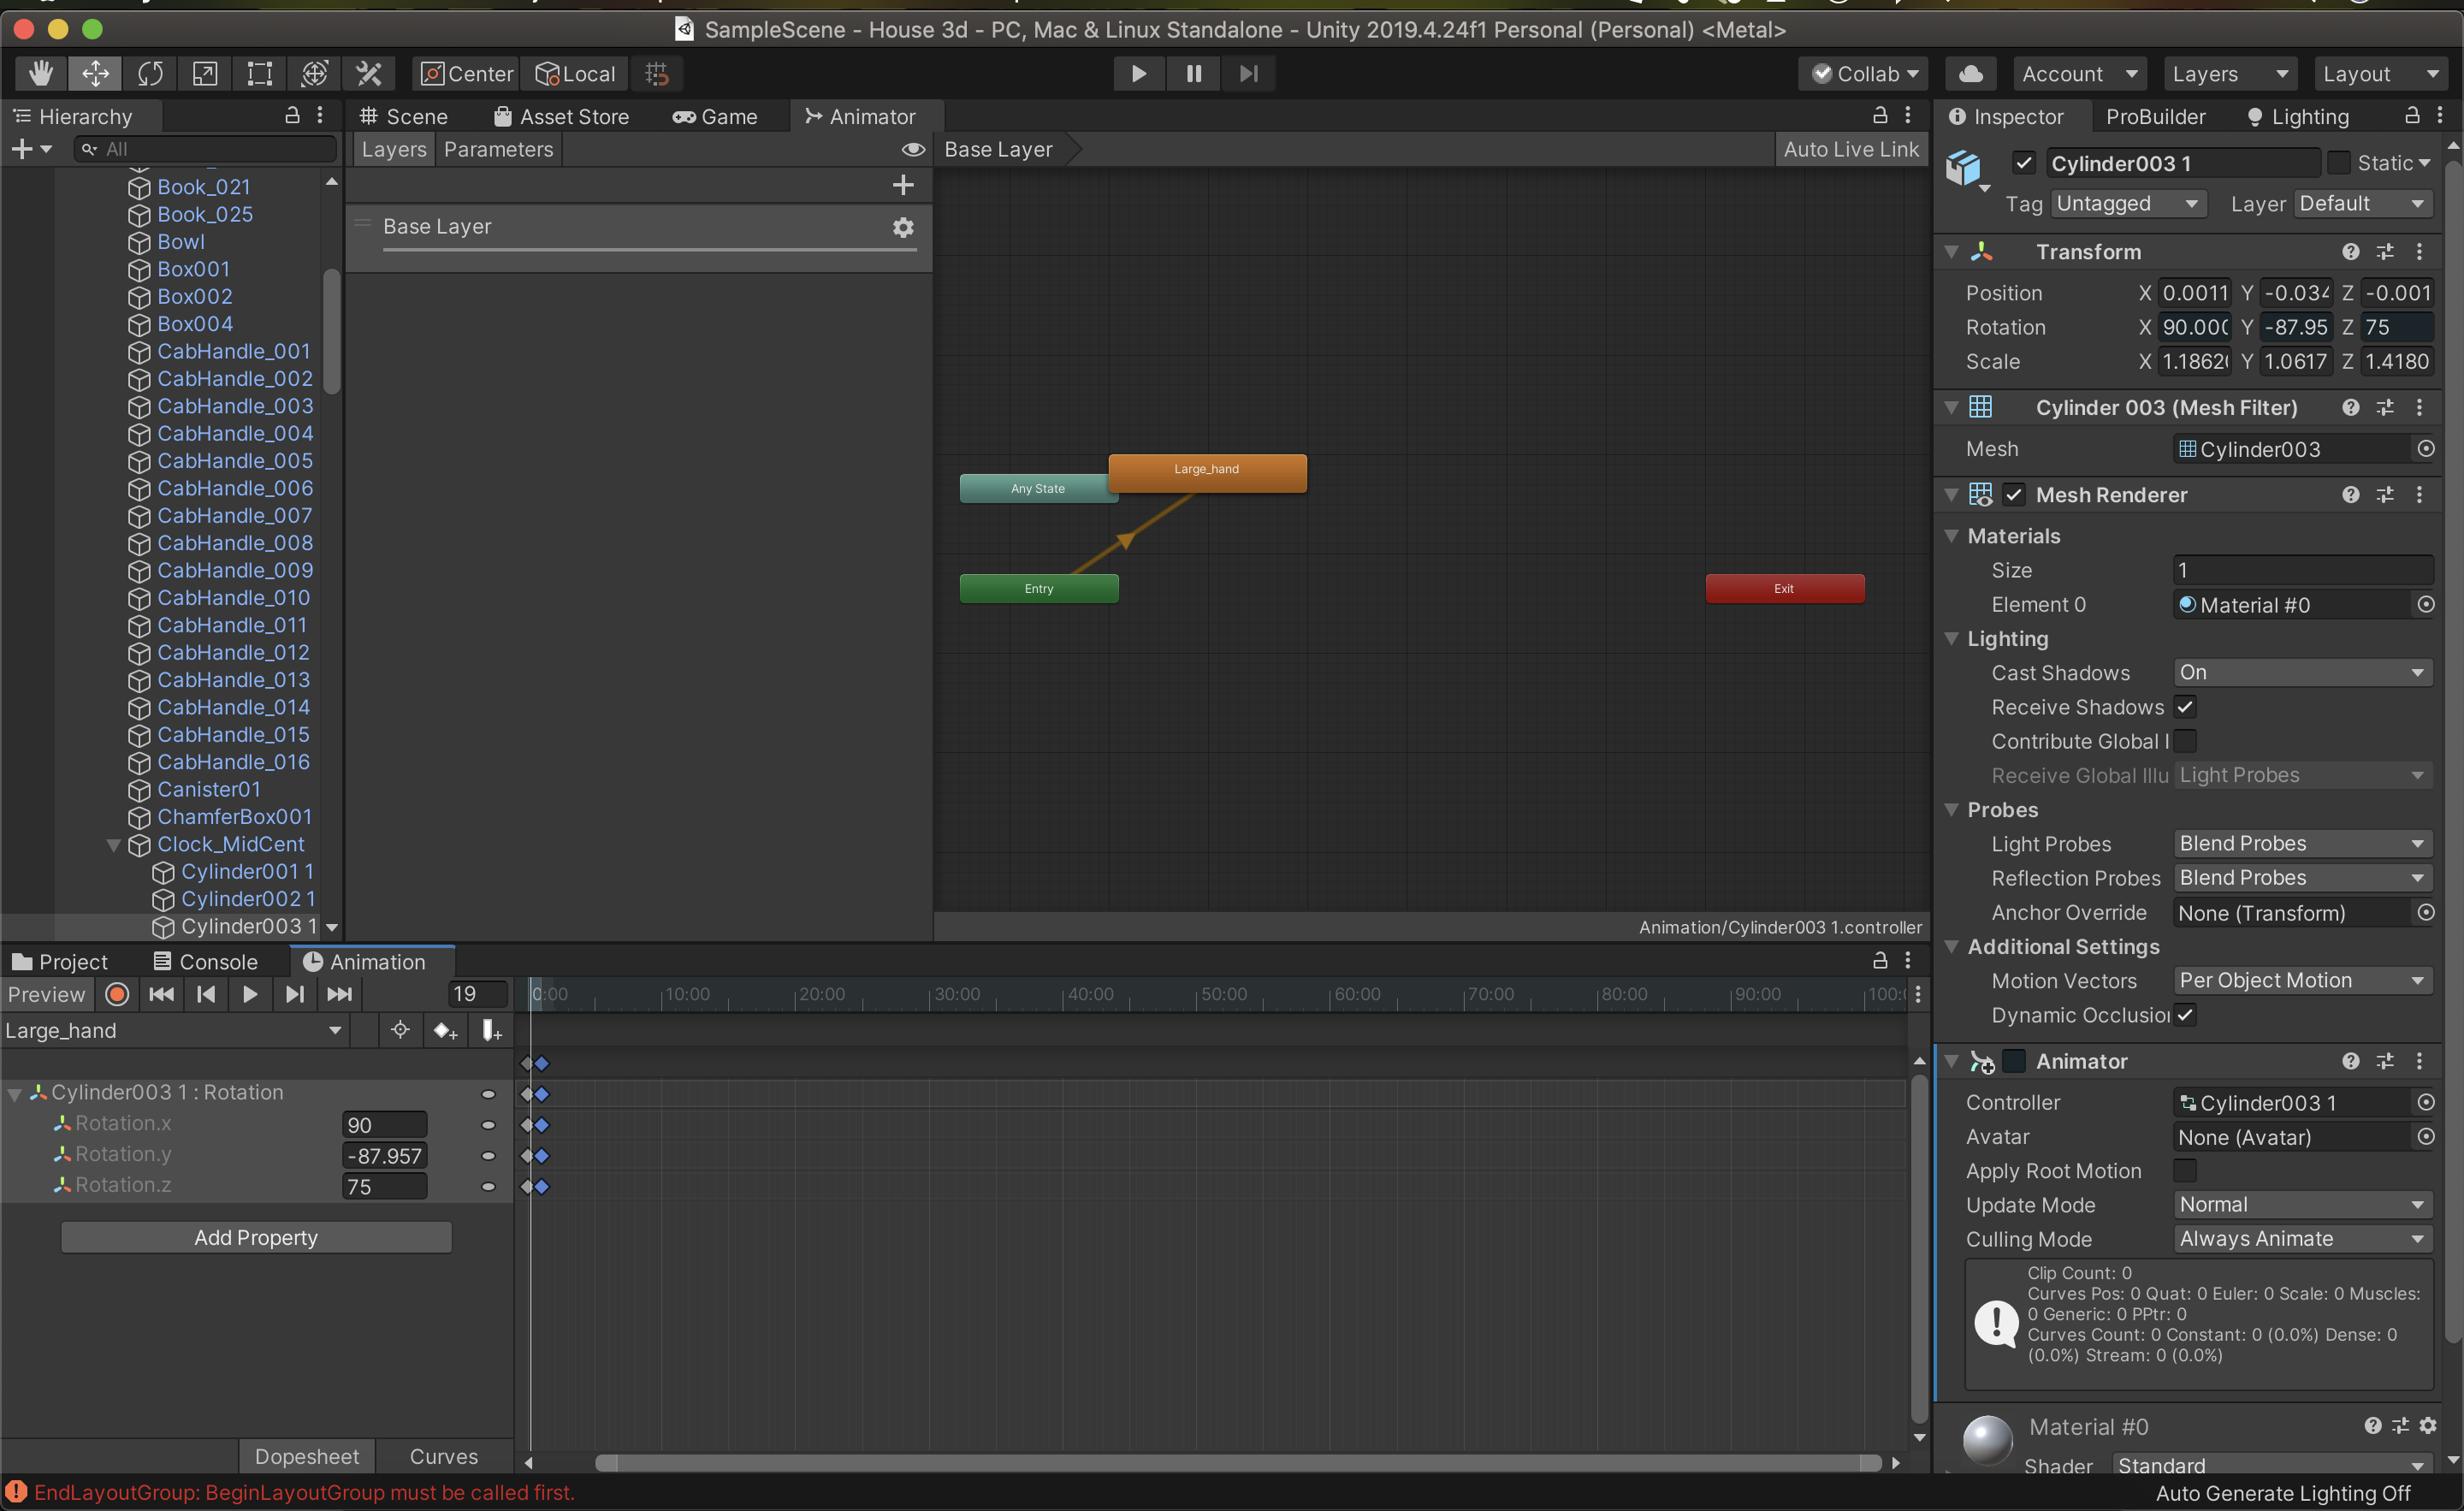Open Motion Vectors dropdown
Viewport: 2464px width, 1511px height.
2303,981
